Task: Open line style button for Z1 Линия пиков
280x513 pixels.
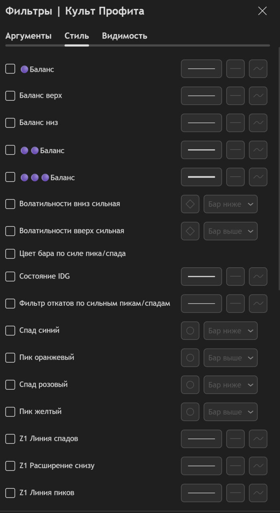Action: (201, 493)
